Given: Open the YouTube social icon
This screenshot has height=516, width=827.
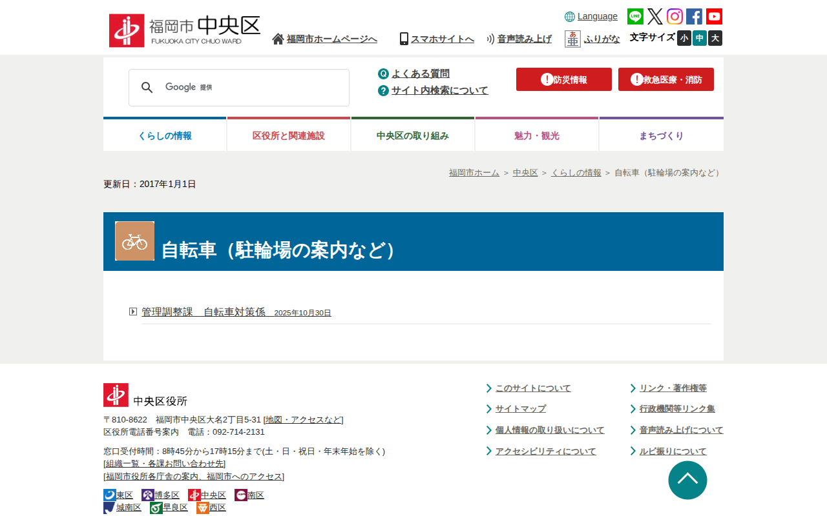Looking at the screenshot, I should (714, 17).
